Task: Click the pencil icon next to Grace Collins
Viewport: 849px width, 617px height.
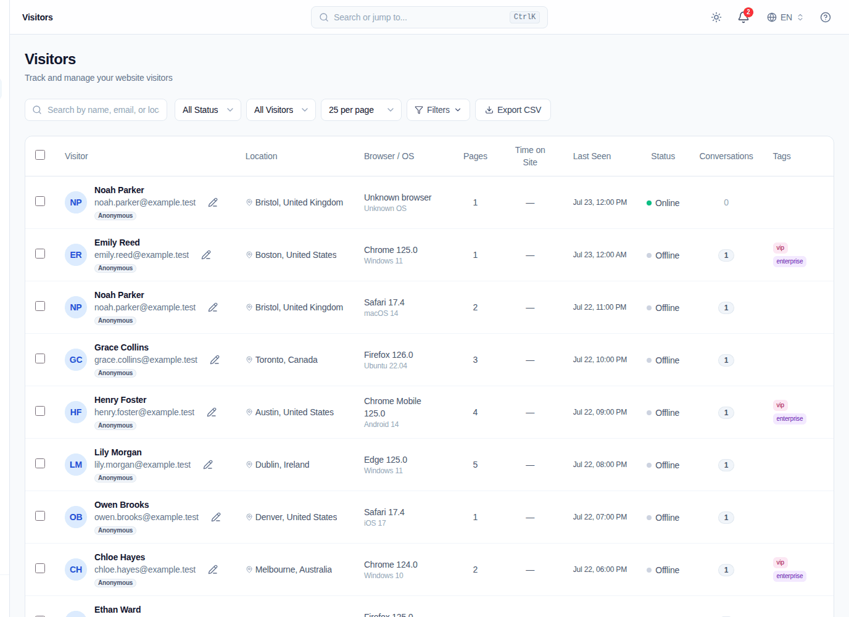Action: pyautogui.click(x=215, y=360)
